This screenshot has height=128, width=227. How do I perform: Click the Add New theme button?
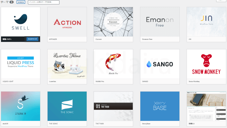point(21,2)
